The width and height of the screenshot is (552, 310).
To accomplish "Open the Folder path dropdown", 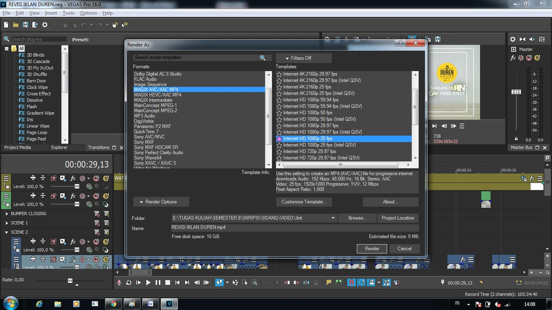I will tap(333, 218).
